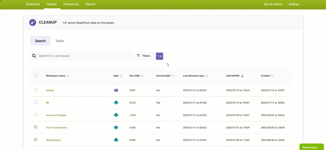
Task: Open the Trust Transactions workspace link
Action: point(57,128)
